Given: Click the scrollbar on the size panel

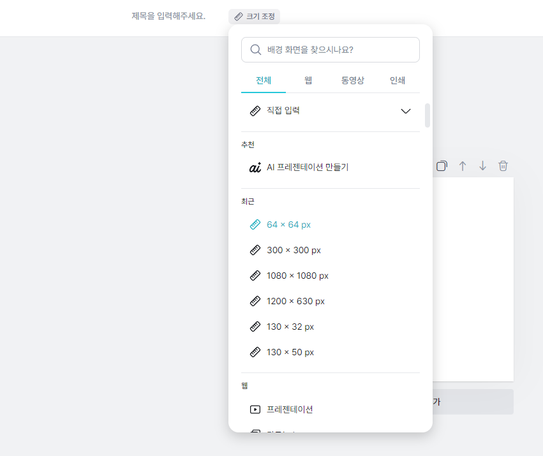Looking at the screenshot, I should pos(428,115).
